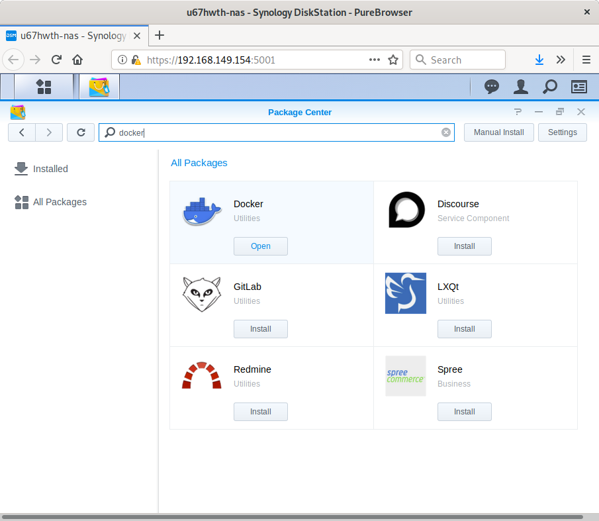Open DSM search magnifier icon
The width and height of the screenshot is (599, 521).
(x=550, y=87)
